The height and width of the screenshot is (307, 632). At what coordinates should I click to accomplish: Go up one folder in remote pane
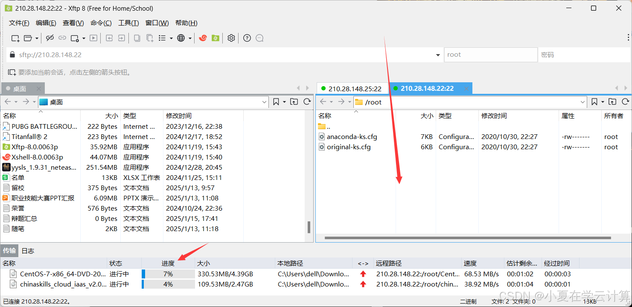(612, 102)
